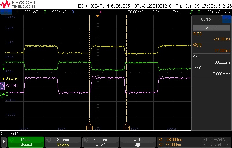This screenshot has width=232, height=148.
Task: Click the Manual button in Cursor panel
Action: coord(211,28)
